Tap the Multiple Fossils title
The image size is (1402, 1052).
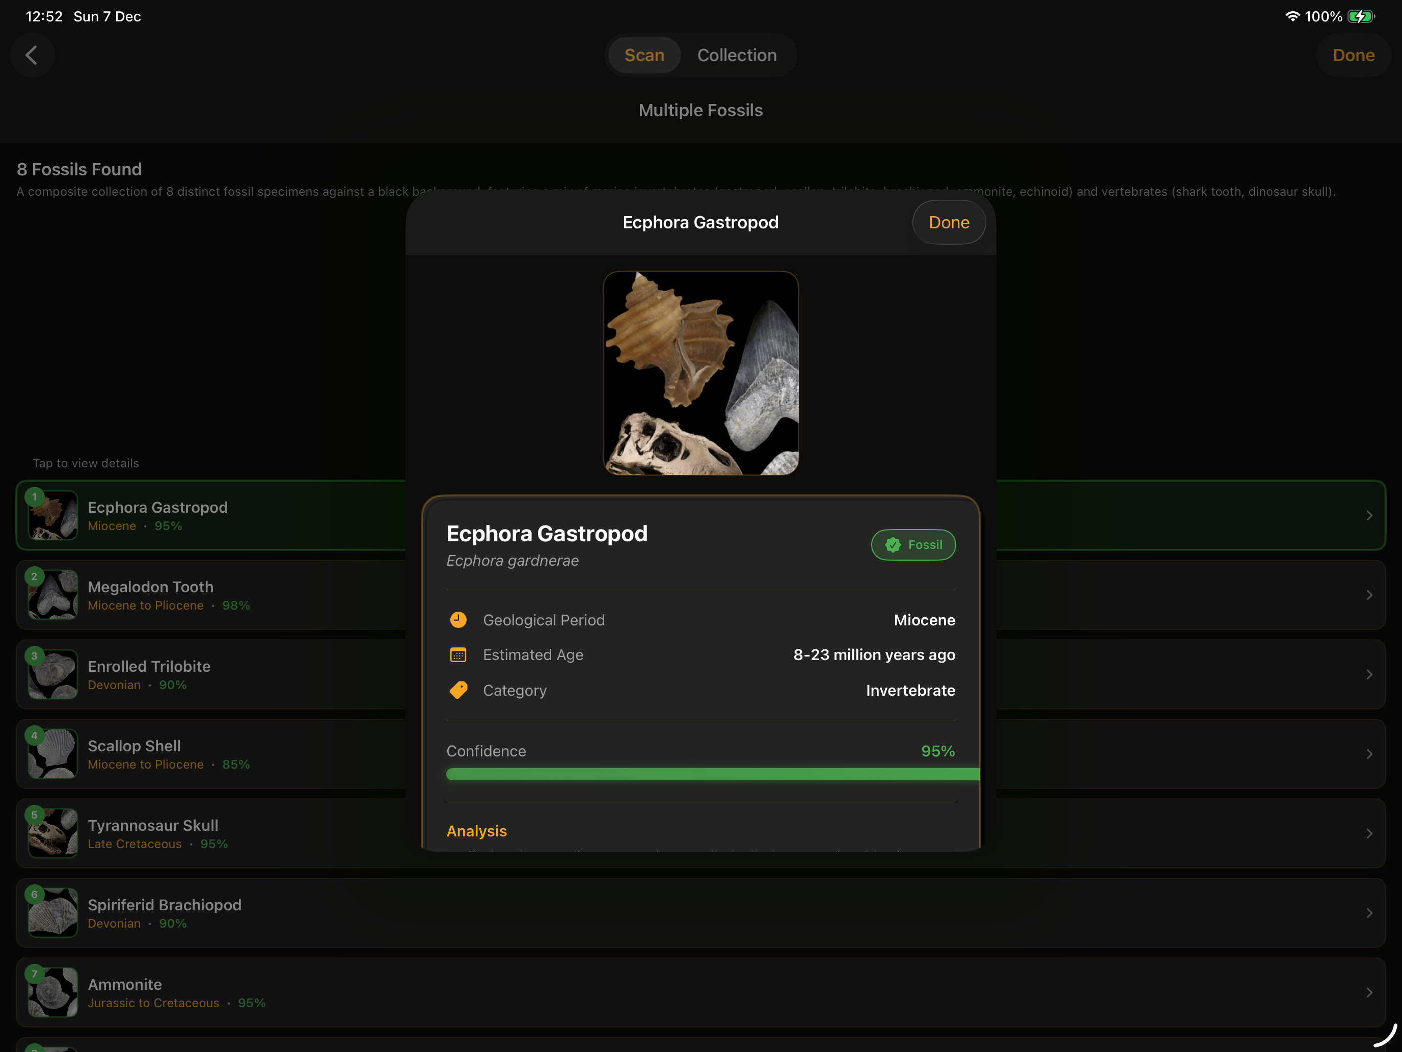pyautogui.click(x=700, y=110)
